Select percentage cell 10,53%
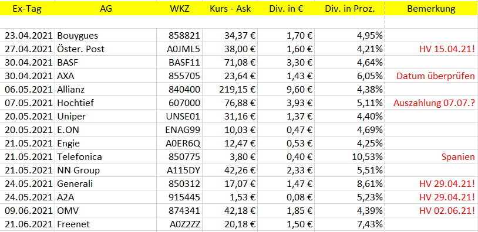 [x=349, y=156]
